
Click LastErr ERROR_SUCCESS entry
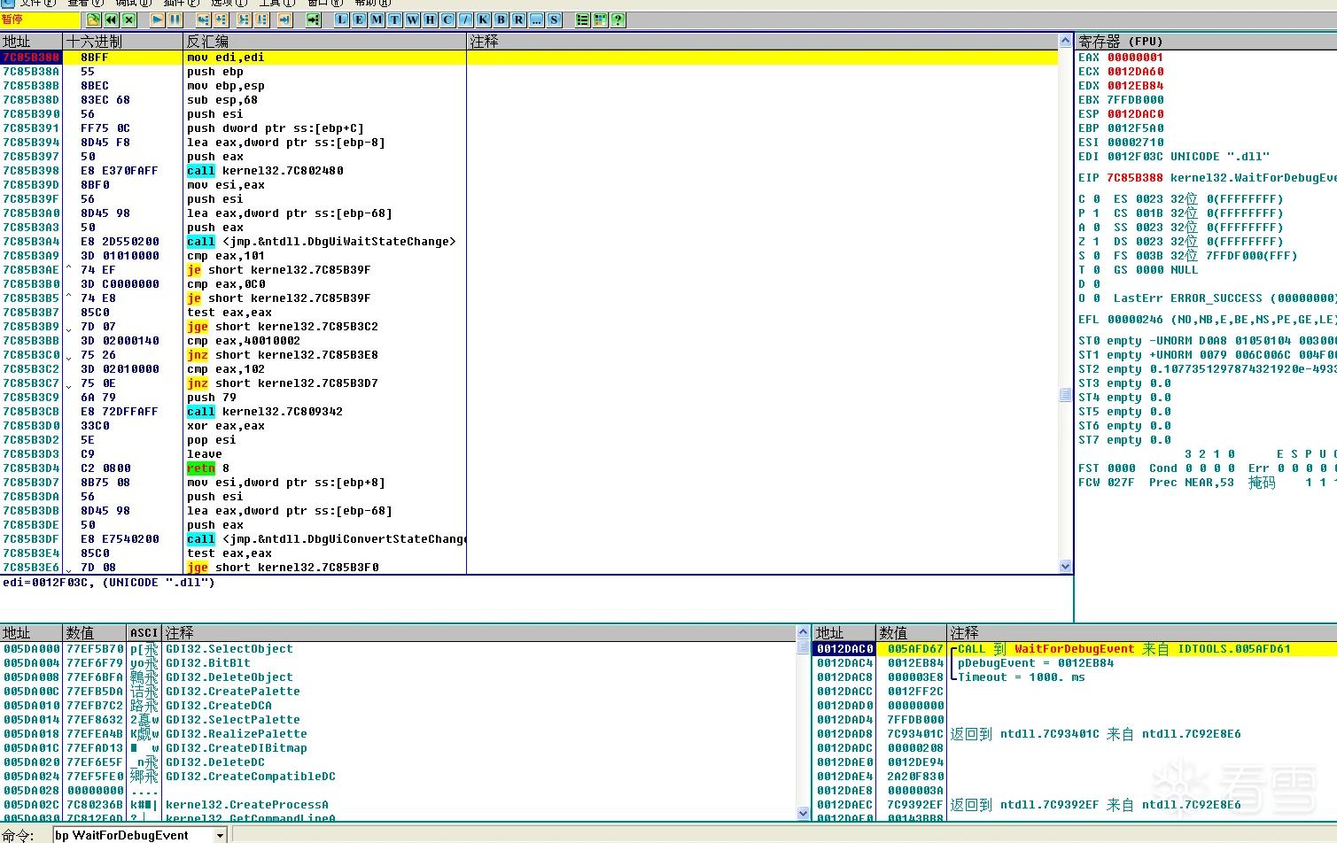[1224, 298]
